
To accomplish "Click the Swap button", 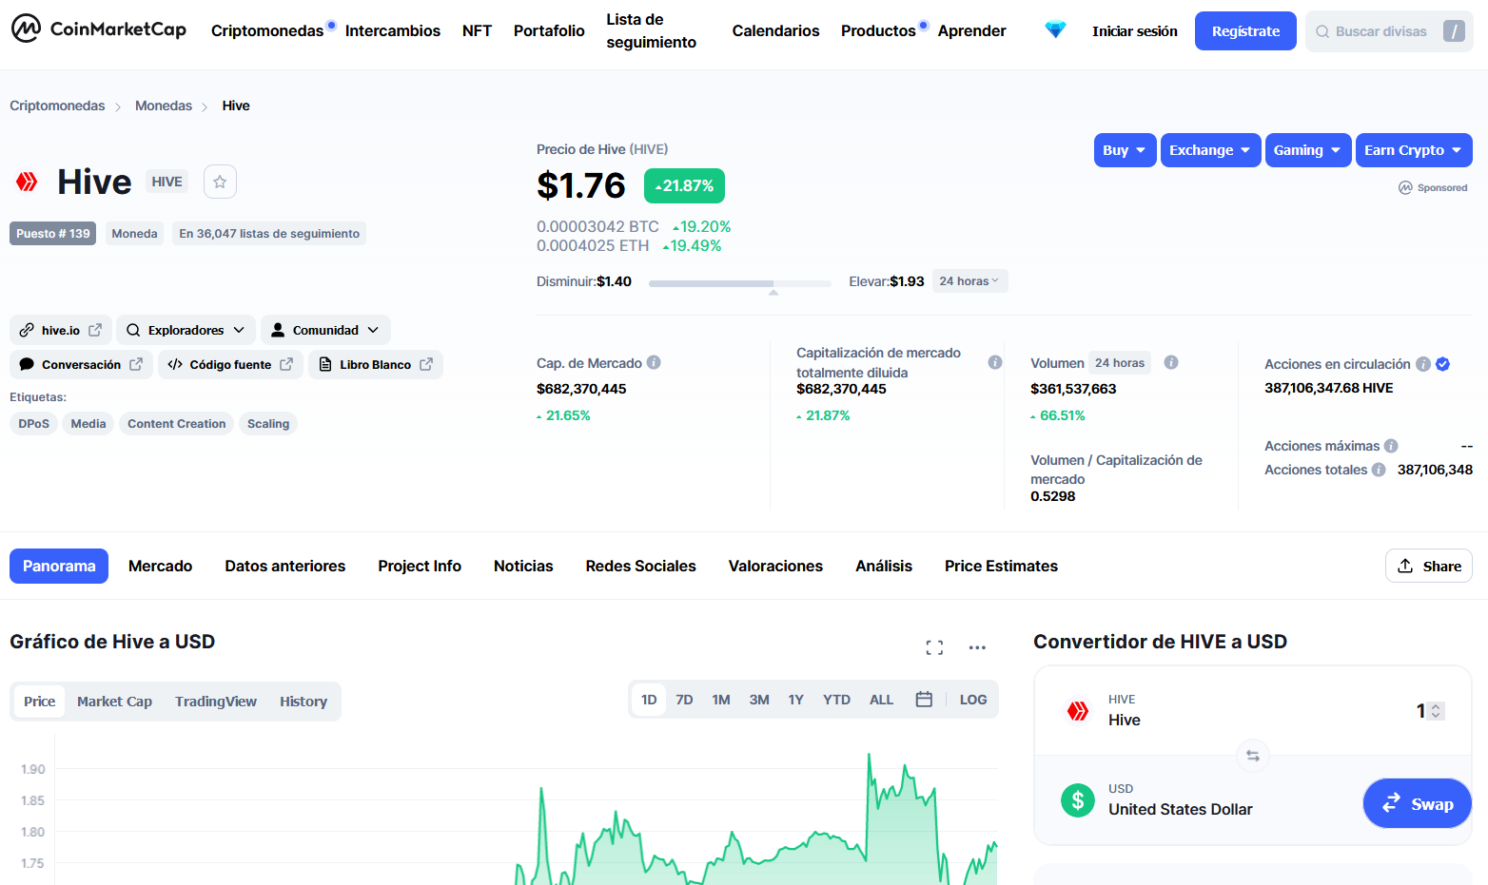I will [x=1418, y=803].
